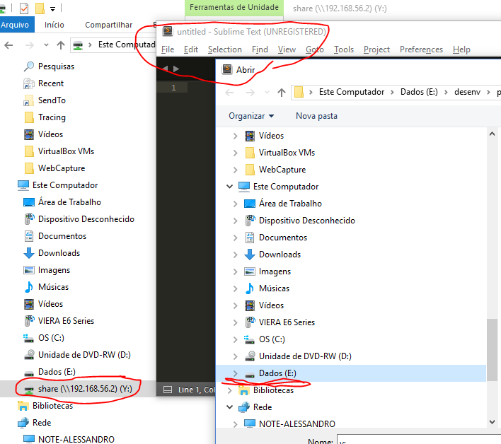Open the Selection menu in Sublime Text
This screenshot has height=444, width=501.
[224, 49]
